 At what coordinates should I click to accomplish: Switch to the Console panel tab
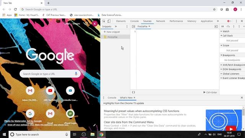pyautogui.click(x=134, y=21)
